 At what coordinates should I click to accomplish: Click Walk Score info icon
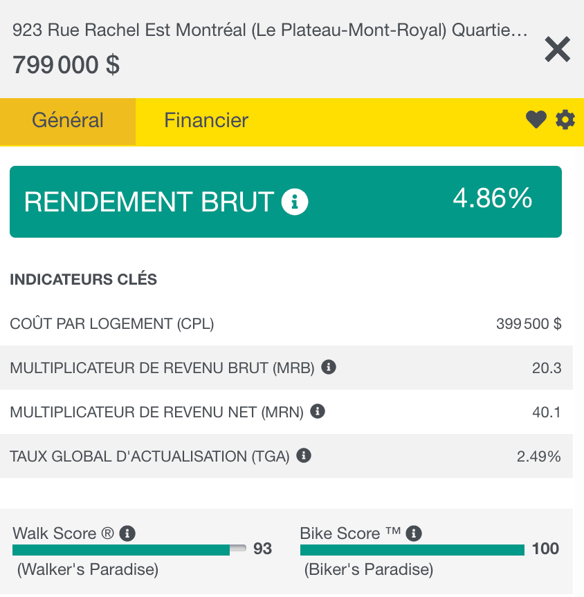coord(127,533)
